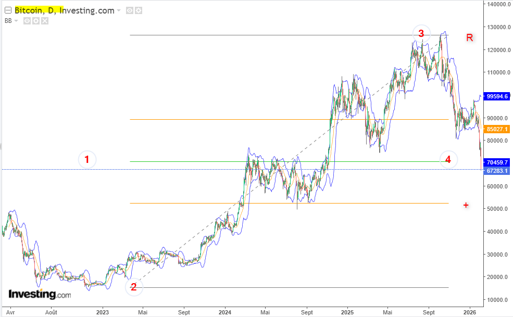Click the 2023 label on time axis
Image resolution: width=513 pixels, height=317 pixels.
(x=103, y=312)
